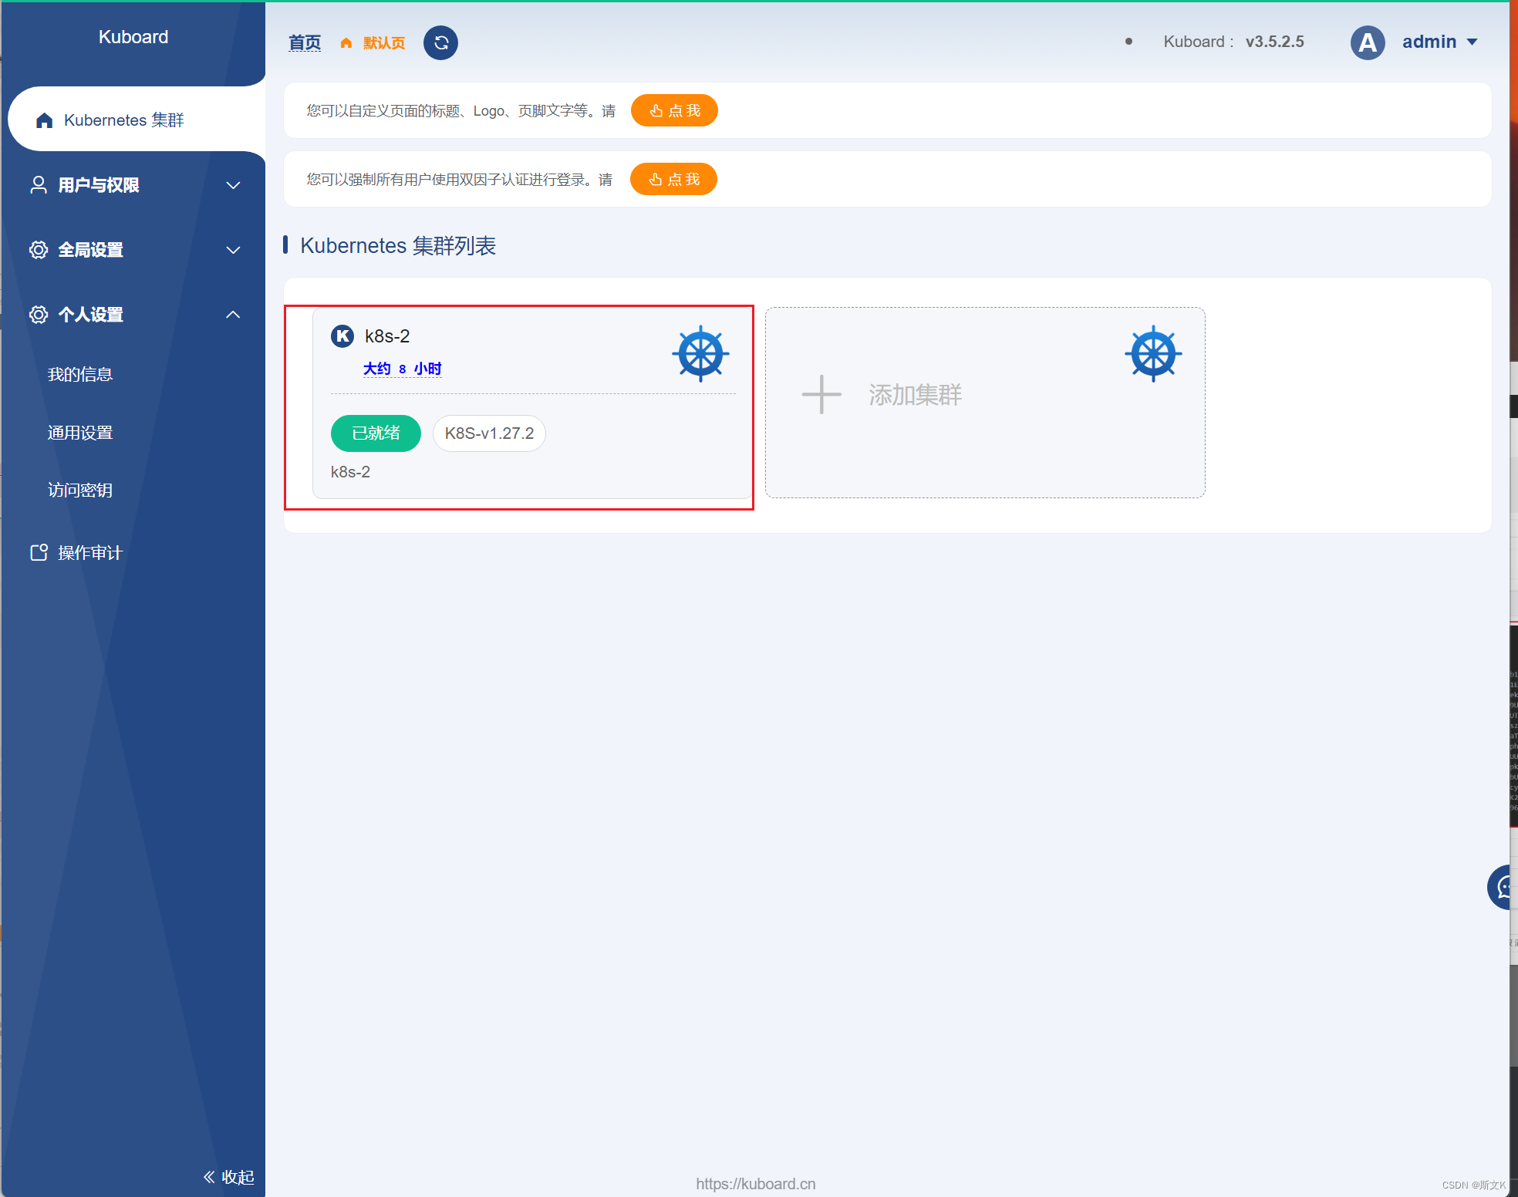Image resolution: width=1518 pixels, height=1197 pixels.
Task: Click the home icon beside Kubernetes 集群
Action: [45, 120]
